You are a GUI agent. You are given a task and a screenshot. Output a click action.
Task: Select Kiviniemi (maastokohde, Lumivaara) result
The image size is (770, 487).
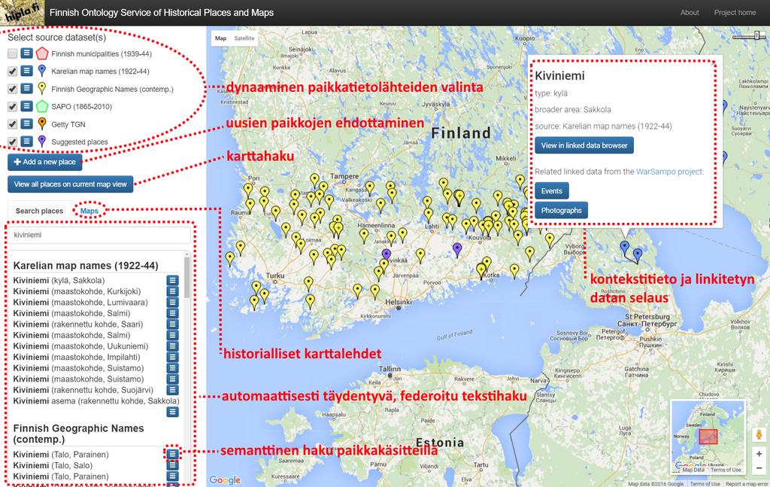[x=80, y=303]
